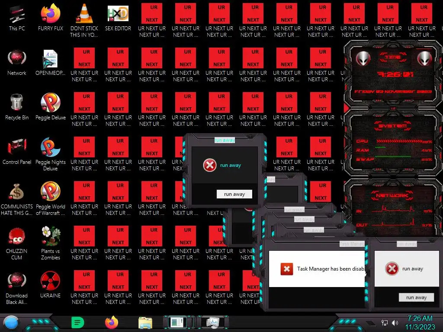The height and width of the screenshot is (332, 443).
Task: Click the center dialog's 'run away' title bar
Action: pos(225,140)
